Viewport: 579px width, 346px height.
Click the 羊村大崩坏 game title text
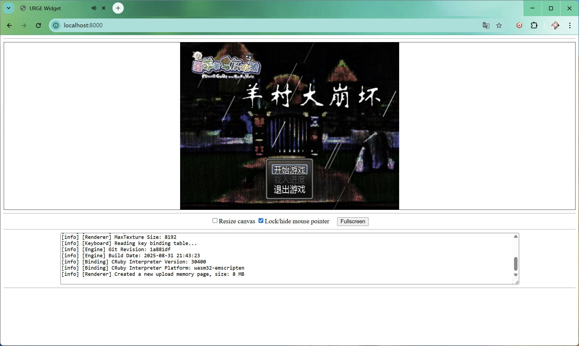click(x=311, y=95)
